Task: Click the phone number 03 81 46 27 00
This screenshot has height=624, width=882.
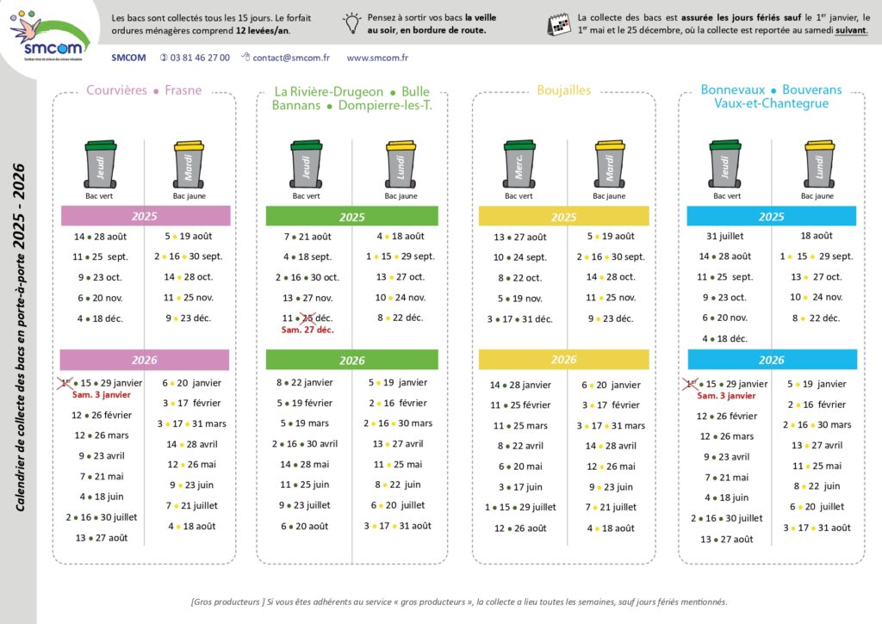Action: [200, 58]
